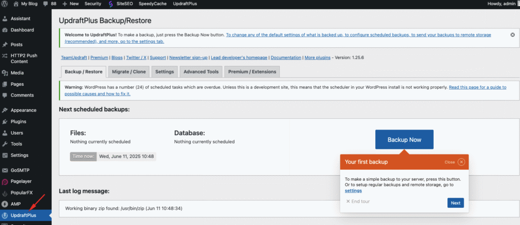The width and height of the screenshot is (520, 225).
Task: Switch to the Settings tab
Action: [165, 72]
